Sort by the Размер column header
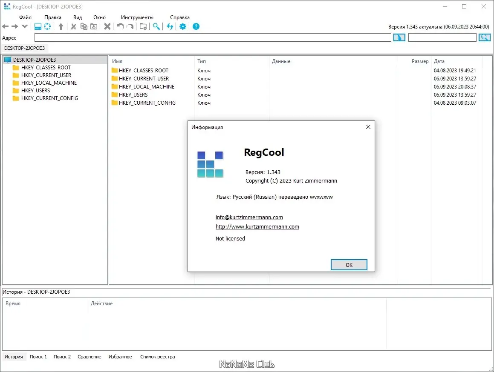 414,61
